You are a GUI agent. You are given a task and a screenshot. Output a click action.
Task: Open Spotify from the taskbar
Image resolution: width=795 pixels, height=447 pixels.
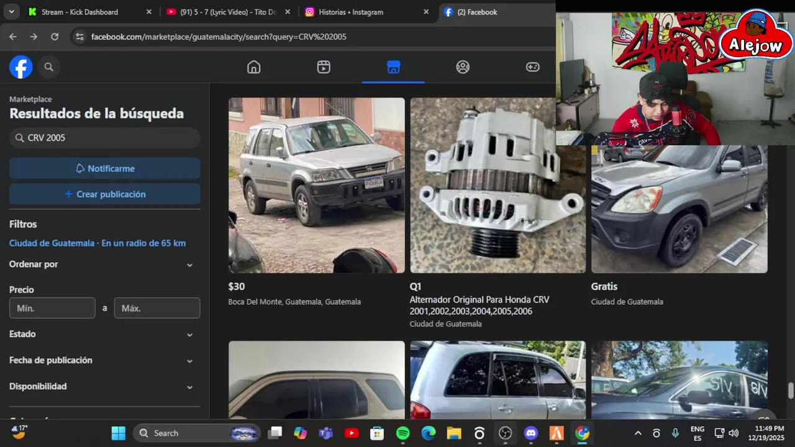(x=403, y=433)
